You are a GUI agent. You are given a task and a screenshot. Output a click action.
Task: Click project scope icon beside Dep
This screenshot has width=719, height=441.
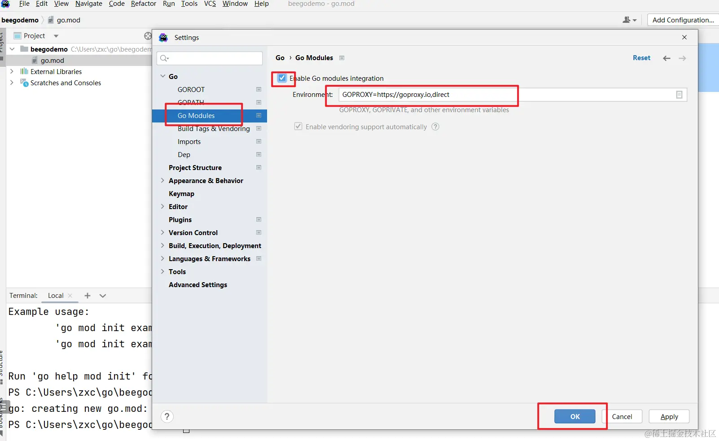(259, 154)
